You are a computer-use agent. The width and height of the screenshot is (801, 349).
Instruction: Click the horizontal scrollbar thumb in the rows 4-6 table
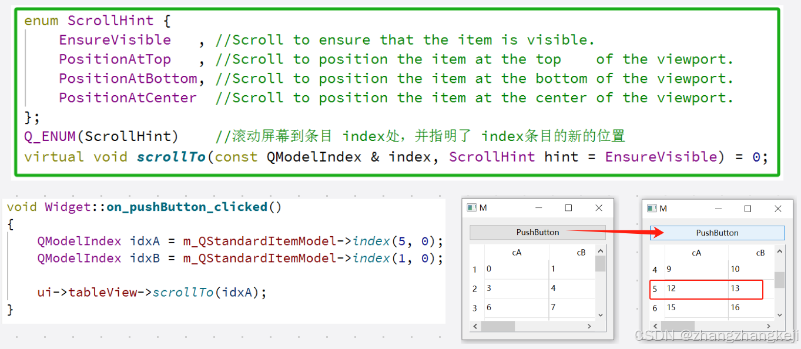point(678,326)
